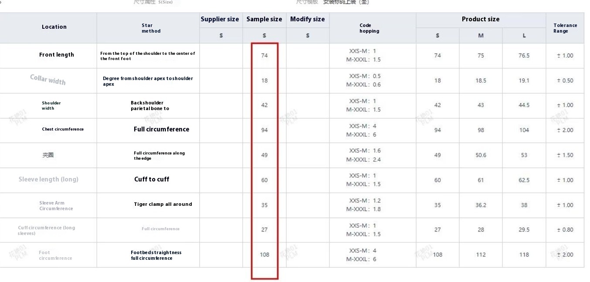Select the Code hopping column header
Screen dimensions: 590x282
click(369, 28)
